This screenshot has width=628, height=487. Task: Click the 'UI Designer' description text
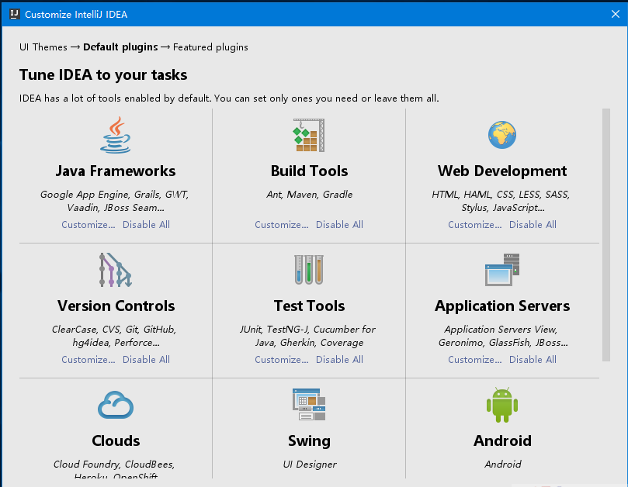(310, 465)
